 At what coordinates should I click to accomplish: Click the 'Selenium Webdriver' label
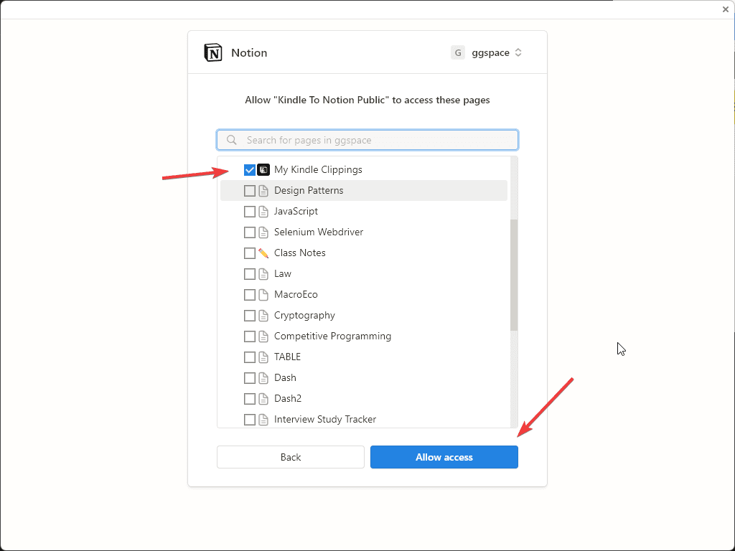[318, 232]
